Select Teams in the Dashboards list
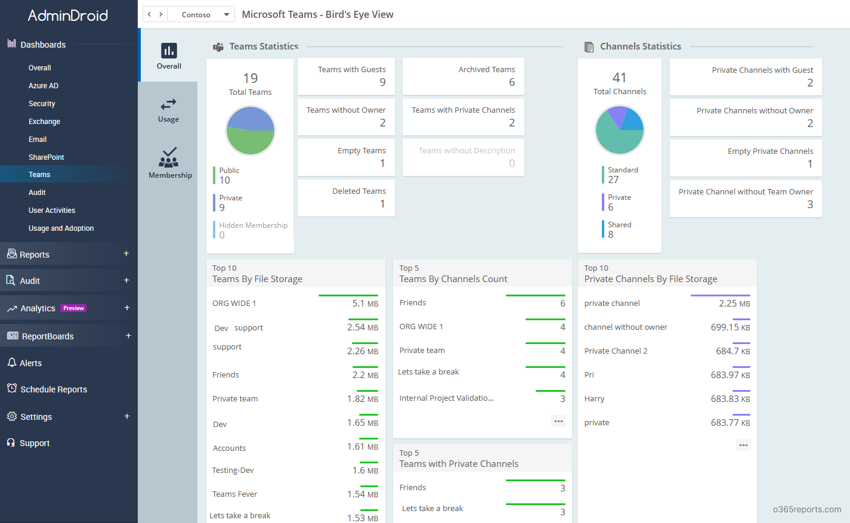Screen dimensions: 850x523 [x=39, y=174]
